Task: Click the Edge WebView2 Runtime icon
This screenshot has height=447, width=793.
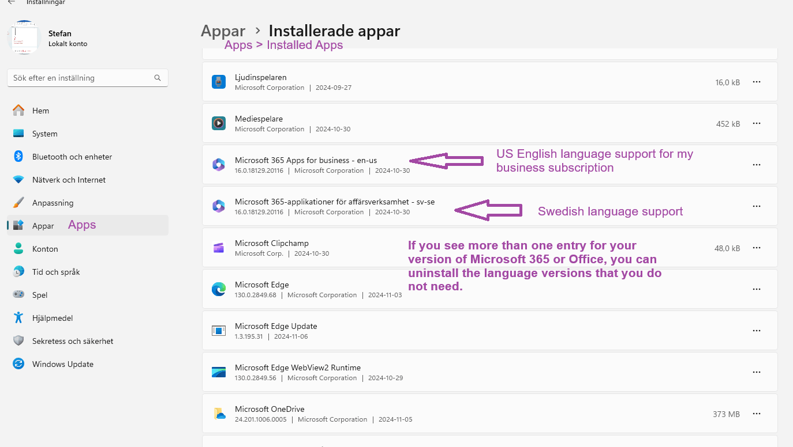Action: (219, 372)
